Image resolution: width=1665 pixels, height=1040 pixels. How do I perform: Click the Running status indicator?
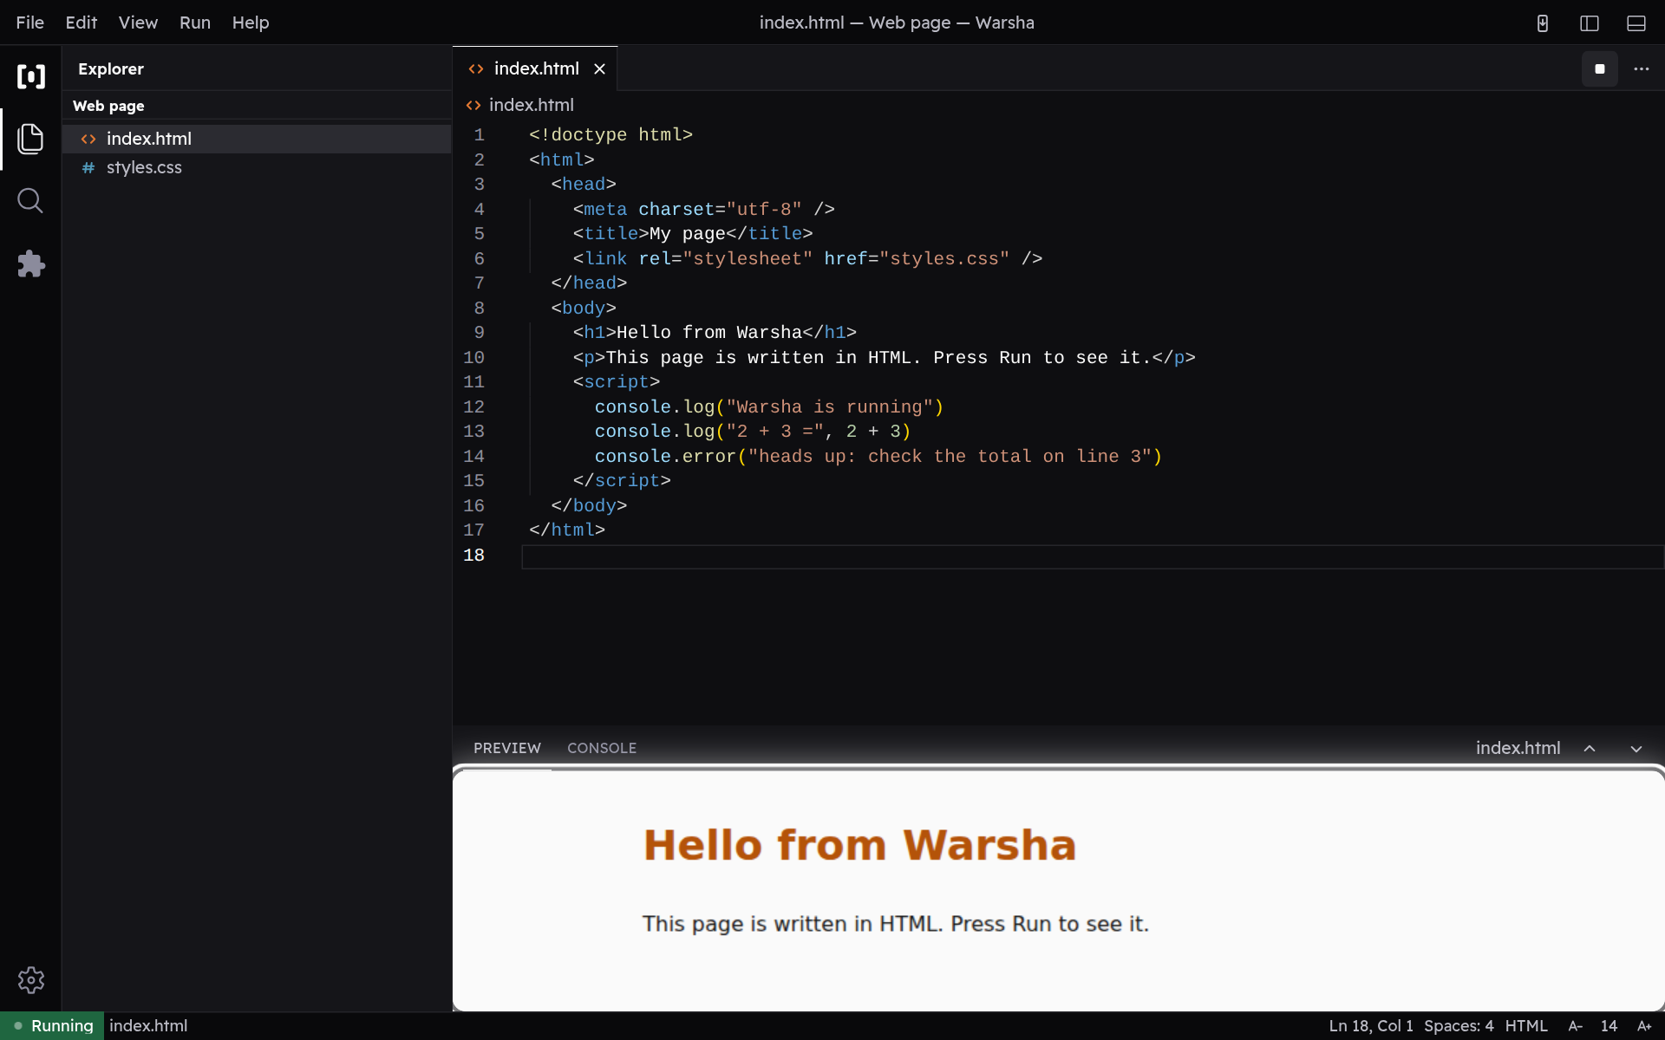tap(52, 1026)
